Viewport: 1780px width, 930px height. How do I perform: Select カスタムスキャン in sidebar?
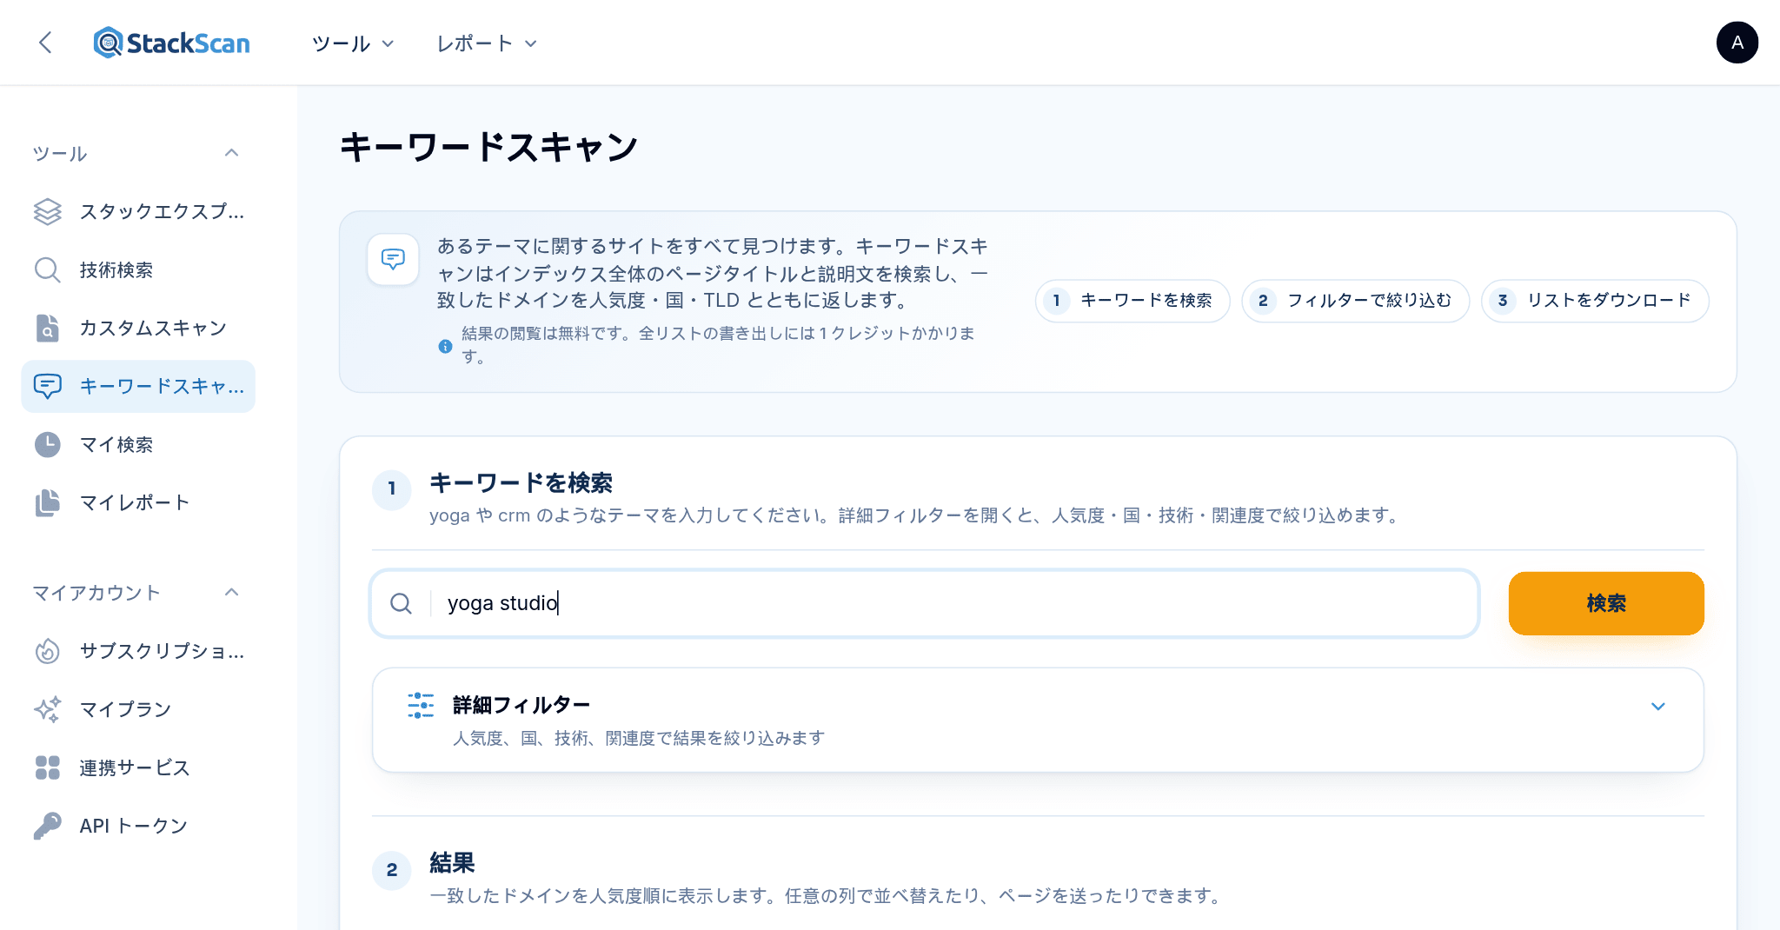138,329
